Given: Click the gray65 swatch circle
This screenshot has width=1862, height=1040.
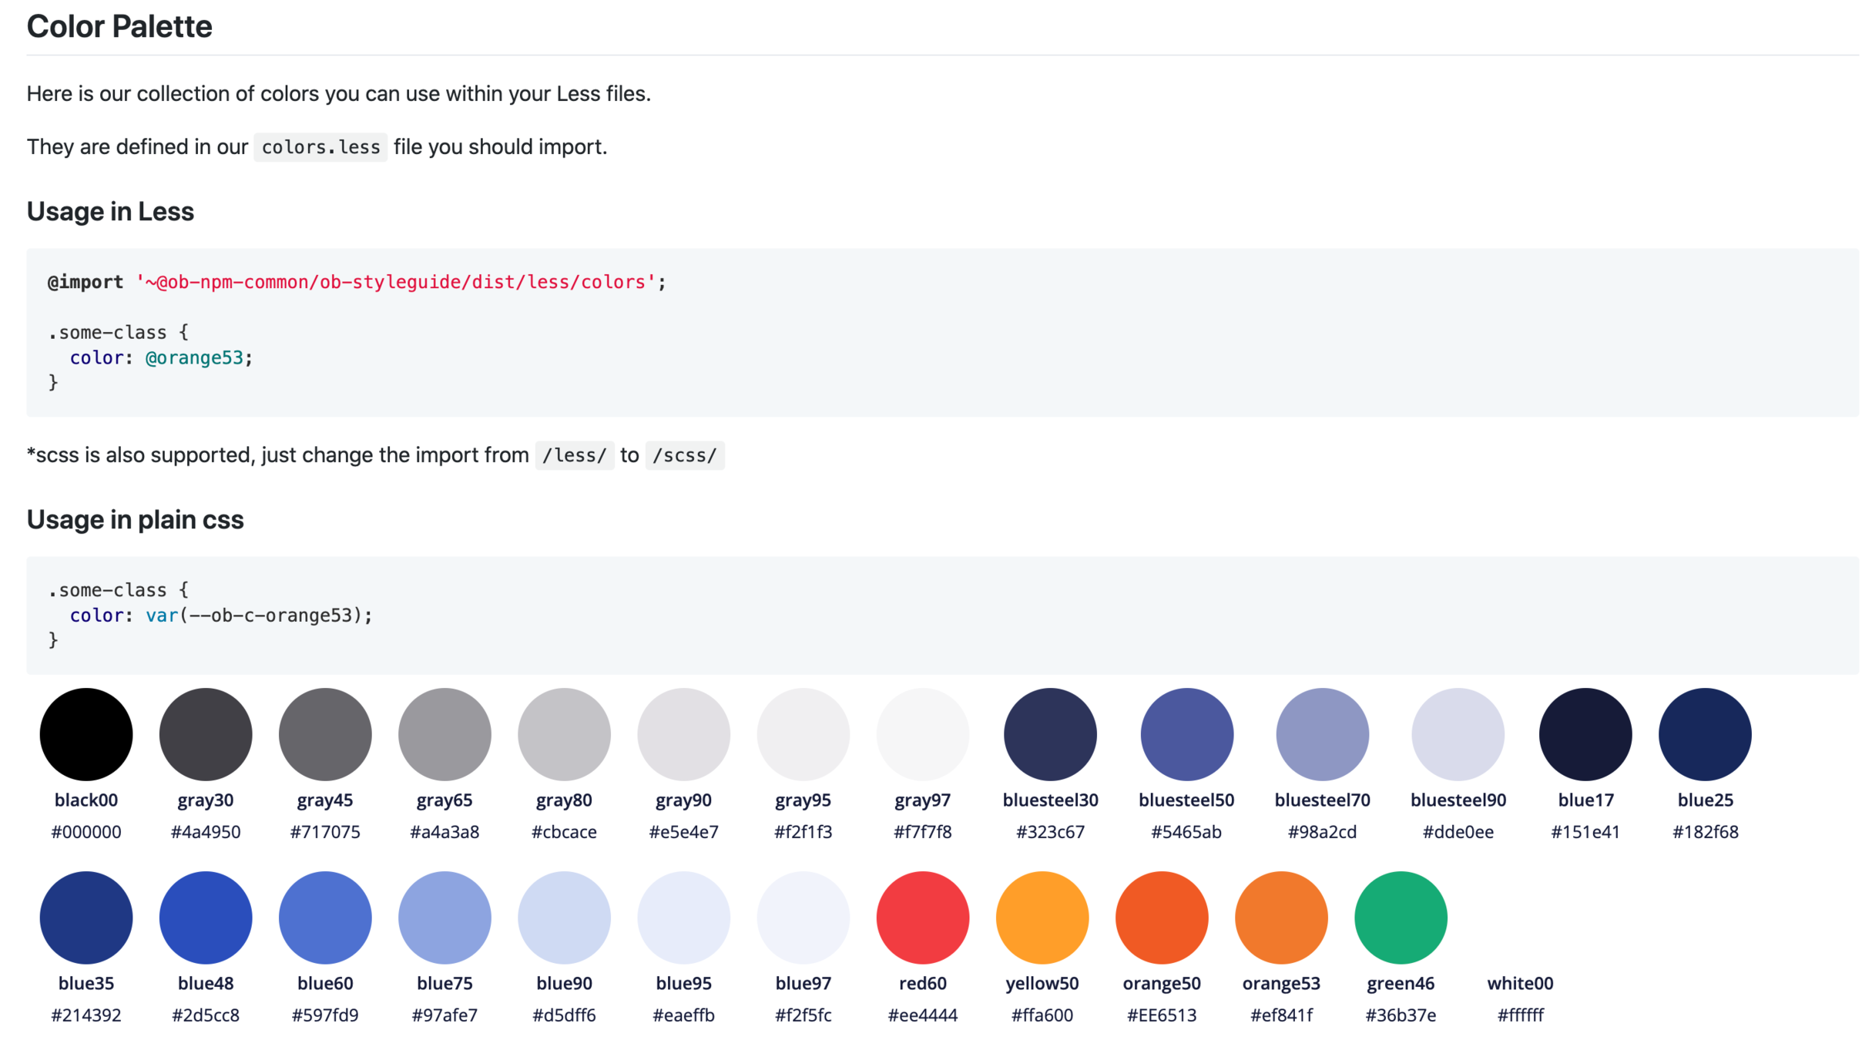Looking at the screenshot, I should pos(444,733).
